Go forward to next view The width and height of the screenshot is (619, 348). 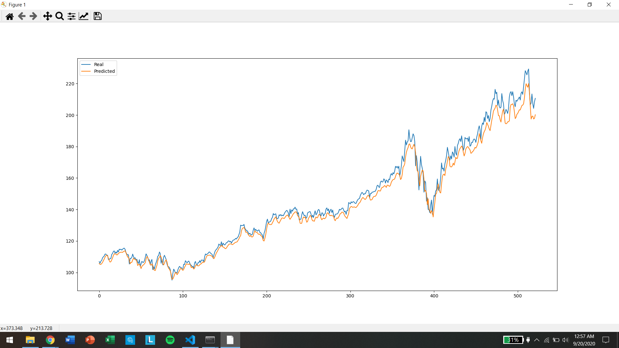(33, 16)
